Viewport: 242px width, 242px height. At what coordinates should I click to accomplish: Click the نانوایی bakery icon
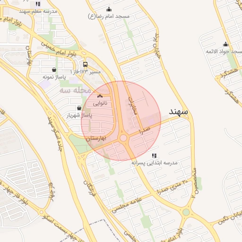(100, 96)
